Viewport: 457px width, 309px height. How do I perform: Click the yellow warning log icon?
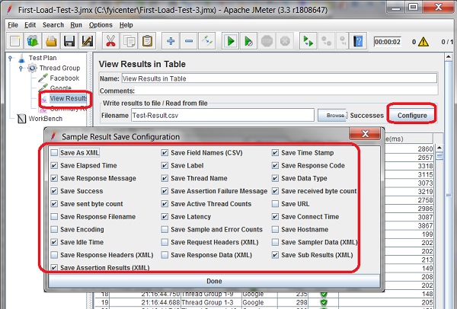coord(423,42)
